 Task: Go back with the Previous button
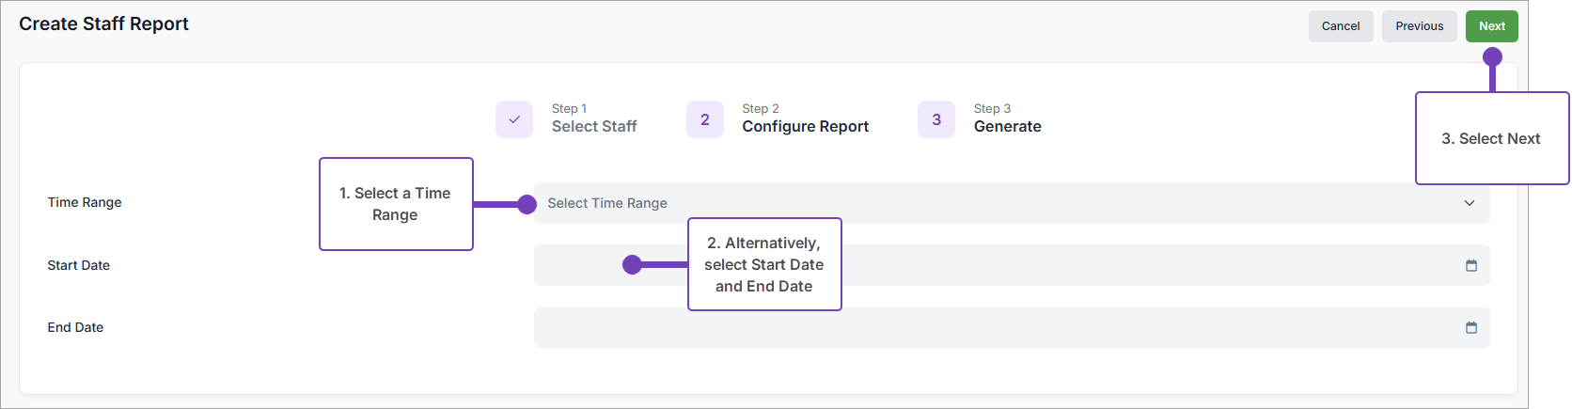coord(1419,26)
